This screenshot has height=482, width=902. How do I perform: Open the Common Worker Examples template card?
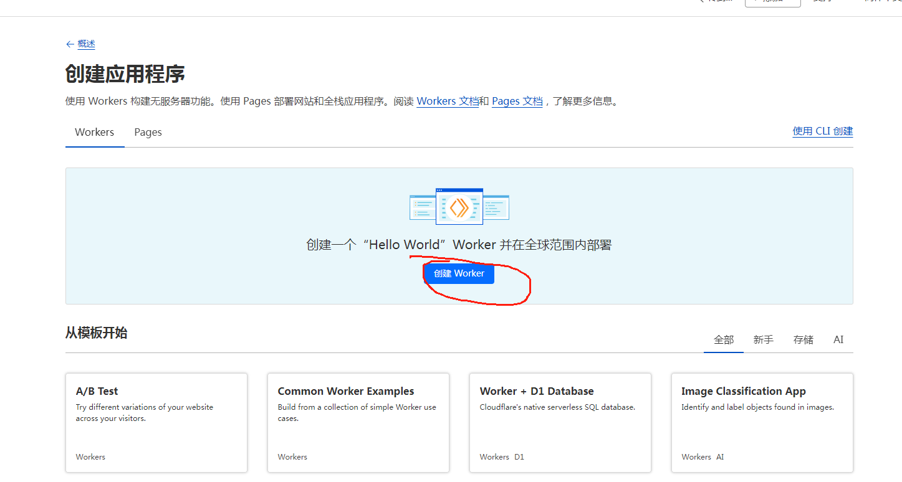point(358,421)
